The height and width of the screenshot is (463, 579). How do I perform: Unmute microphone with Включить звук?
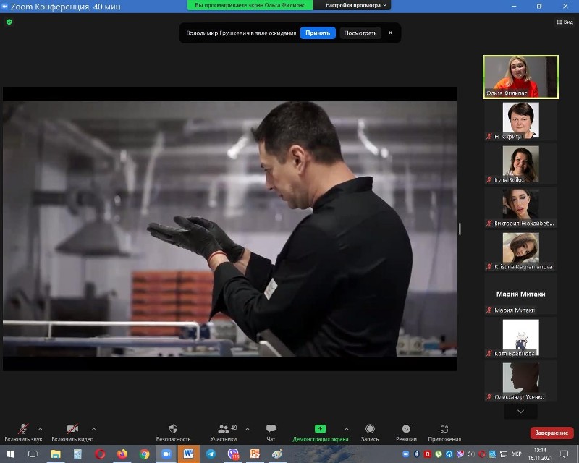tap(23, 429)
